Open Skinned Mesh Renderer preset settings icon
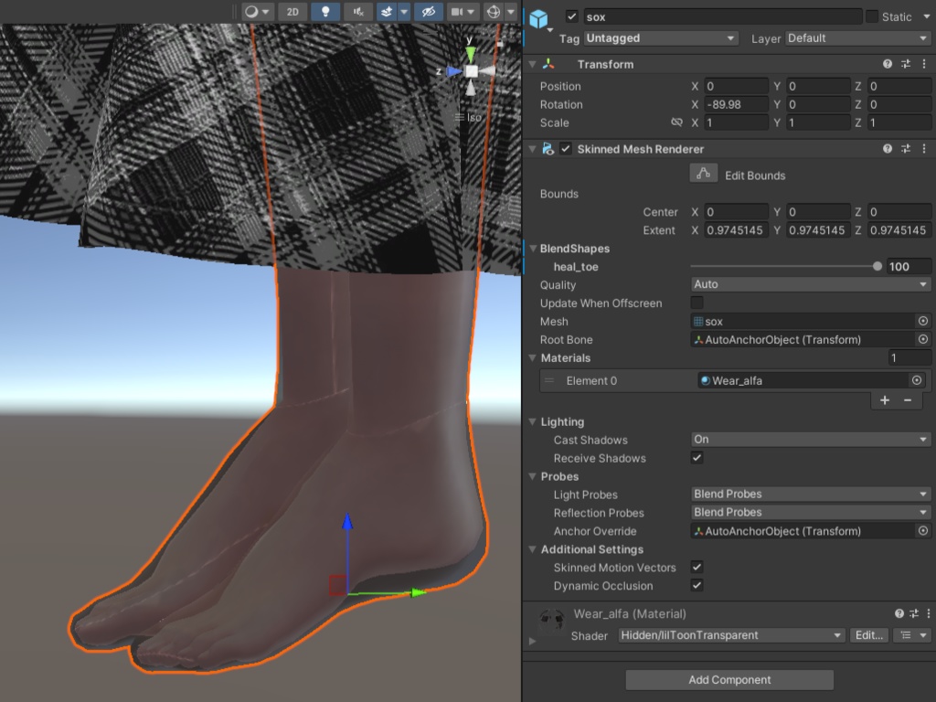Image resolution: width=936 pixels, height=702 pixels. point(906,148)
